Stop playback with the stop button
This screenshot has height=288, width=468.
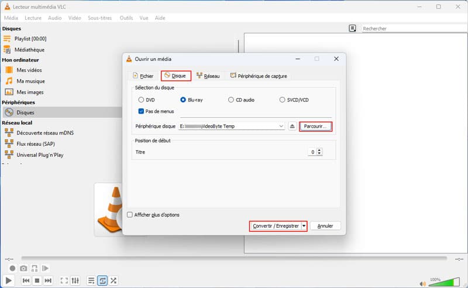pos(37,280)
